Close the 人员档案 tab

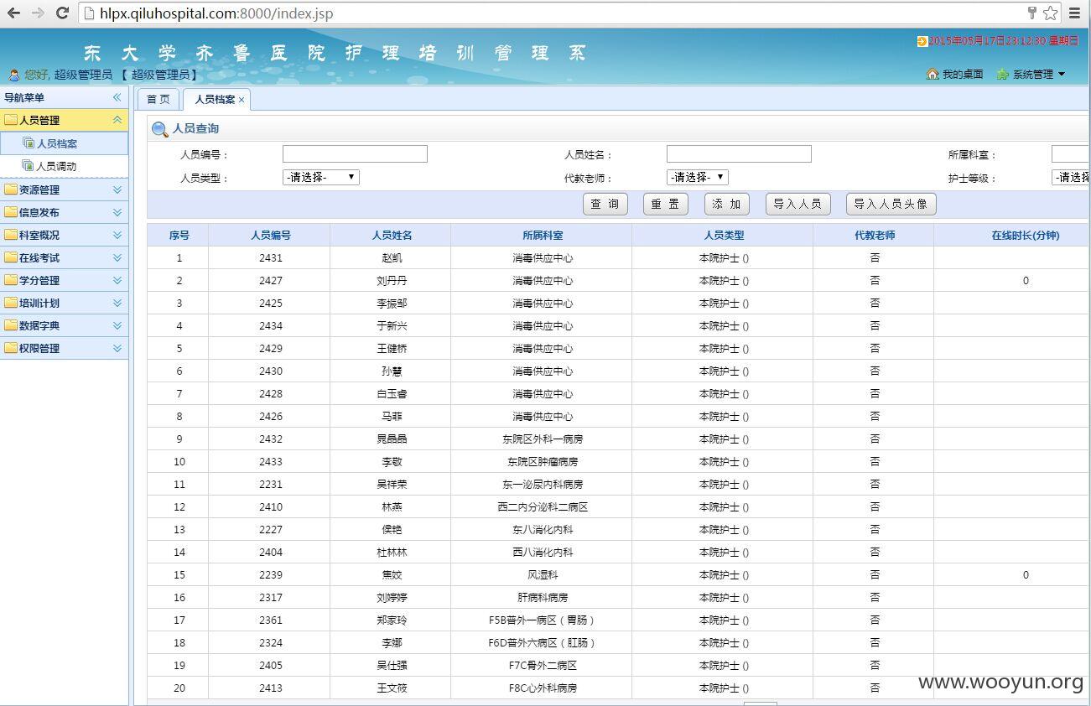[x=242, y=100]
